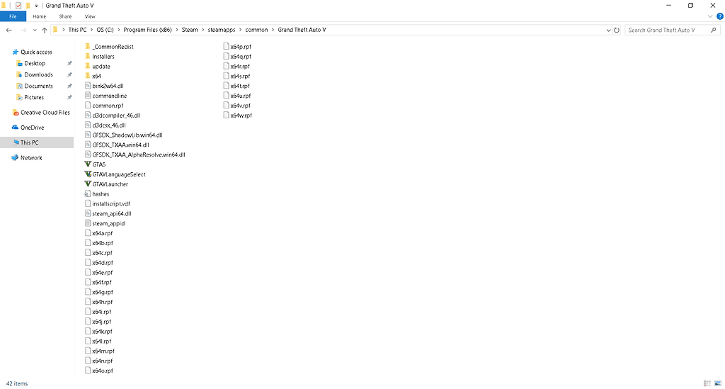Click the New folder quick access icon

(28, 6)
